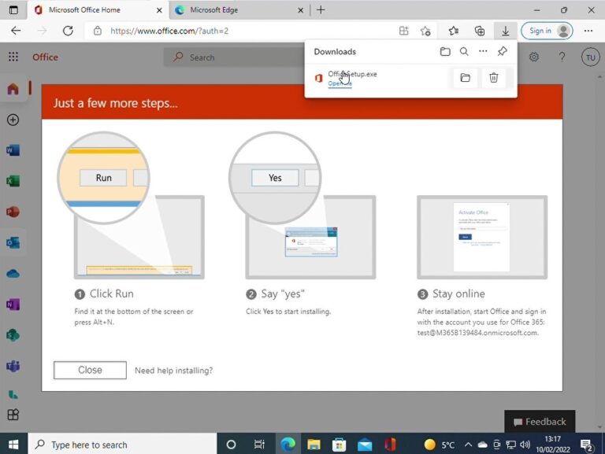Image resolution: width=605 pixels, height=454 pixels.
Task: Open Edge Collections button
Action: [480, 31]
